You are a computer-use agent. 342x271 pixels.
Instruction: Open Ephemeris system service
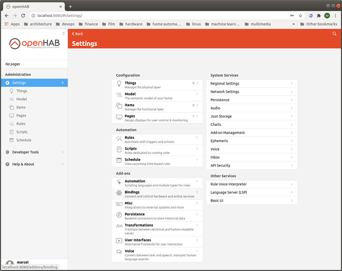pos(252,141)
